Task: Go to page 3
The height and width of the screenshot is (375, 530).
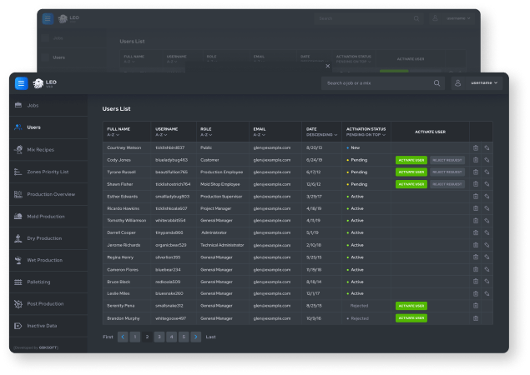Action: (159, 337)
